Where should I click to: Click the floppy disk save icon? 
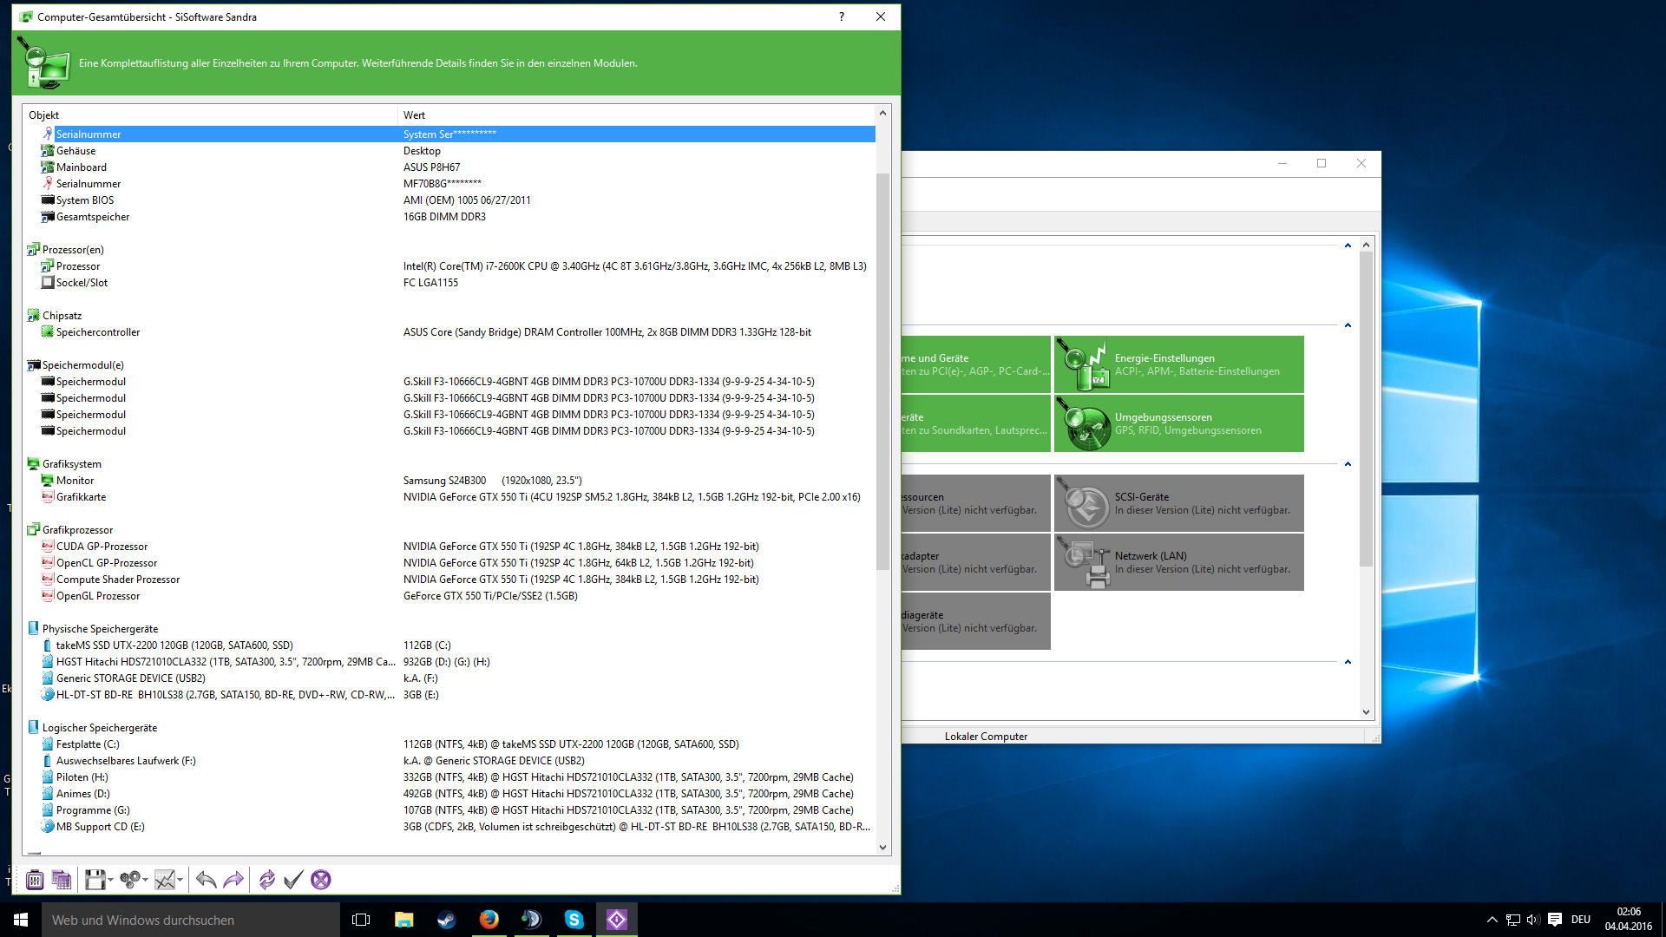(95, 880)
